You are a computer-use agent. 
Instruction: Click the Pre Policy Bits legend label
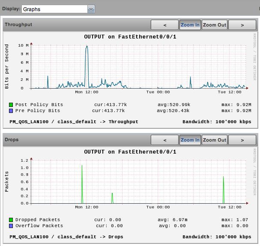tap(38, 111)
